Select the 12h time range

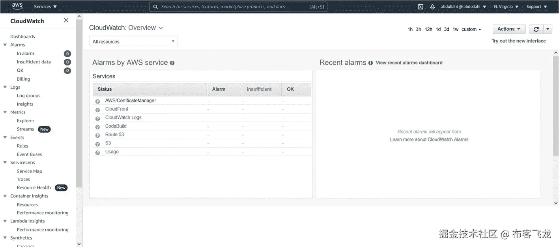click(428, 30)
